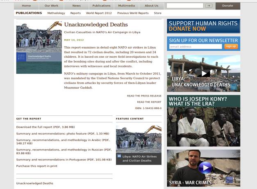
Task: Open Previous World Reports link
Action: pyautogui.click(x=133, y=13)
